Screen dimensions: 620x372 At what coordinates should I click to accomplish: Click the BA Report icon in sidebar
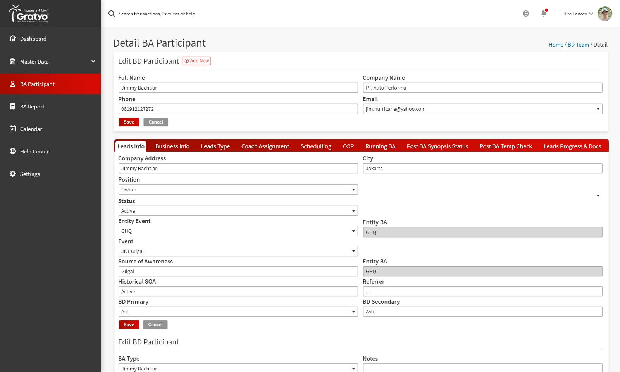tap(13, 107)
